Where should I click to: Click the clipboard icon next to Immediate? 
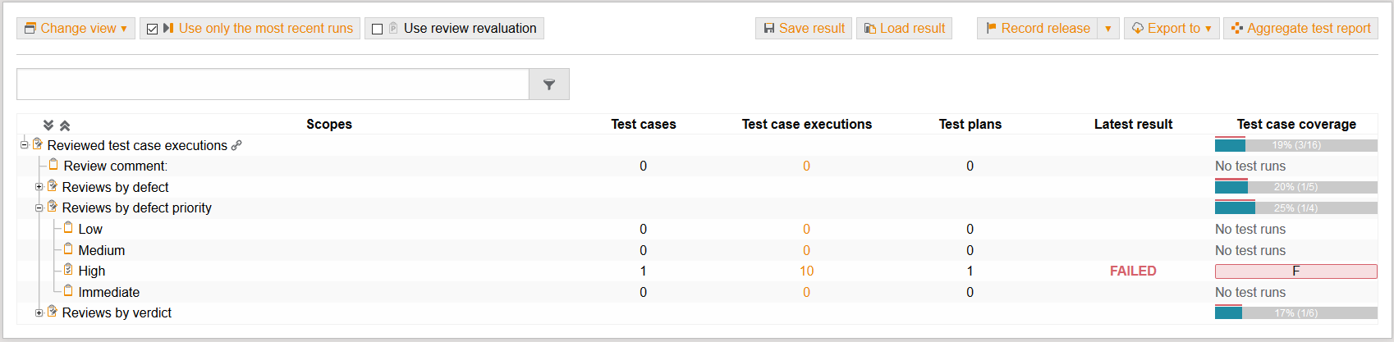pyautogui.click(x=68, y=291)
